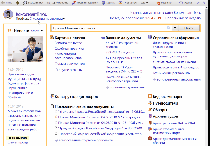
Task: Open Правовой навигатор pen icon
Action: tap(74, 2)
